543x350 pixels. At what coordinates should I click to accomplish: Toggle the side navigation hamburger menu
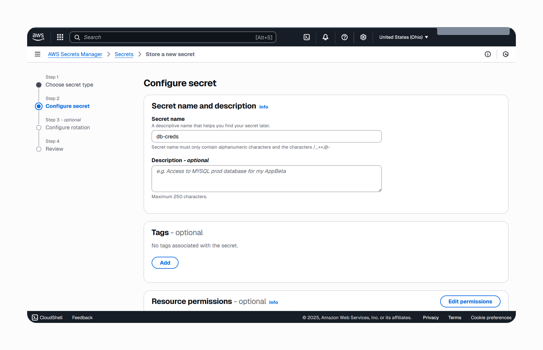37,54
